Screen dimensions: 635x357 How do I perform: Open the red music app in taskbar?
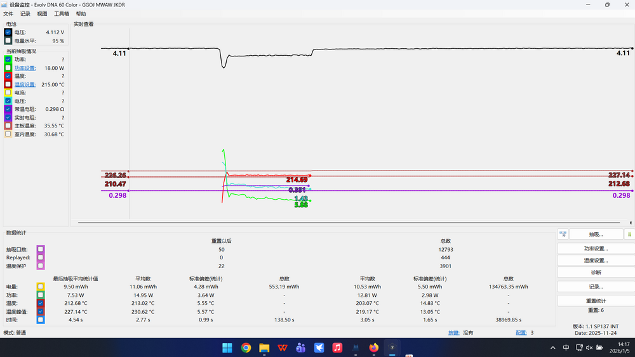coord(337,347)
